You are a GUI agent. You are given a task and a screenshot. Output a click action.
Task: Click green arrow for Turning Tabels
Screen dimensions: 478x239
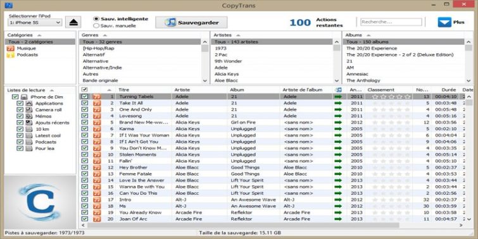338,97
